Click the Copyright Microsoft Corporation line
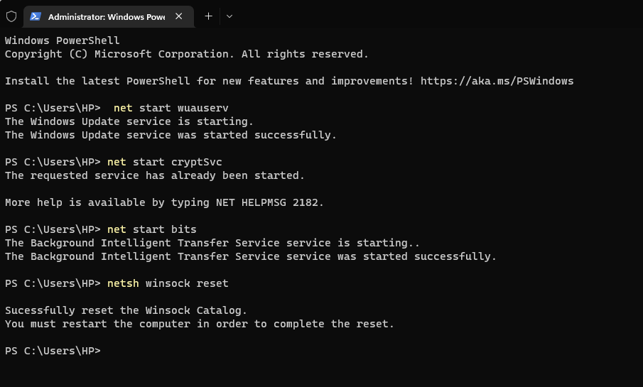This screenshot has height=387, width=643. coord(186,54)
